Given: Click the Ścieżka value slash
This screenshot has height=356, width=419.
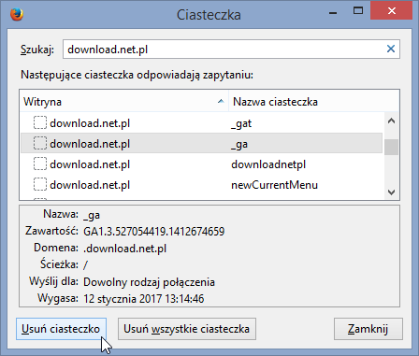Looking at the screenshot, I should point(86,265).
